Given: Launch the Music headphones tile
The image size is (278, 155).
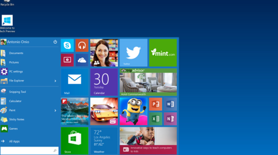Looking at the screenshot, I should 82,45.
